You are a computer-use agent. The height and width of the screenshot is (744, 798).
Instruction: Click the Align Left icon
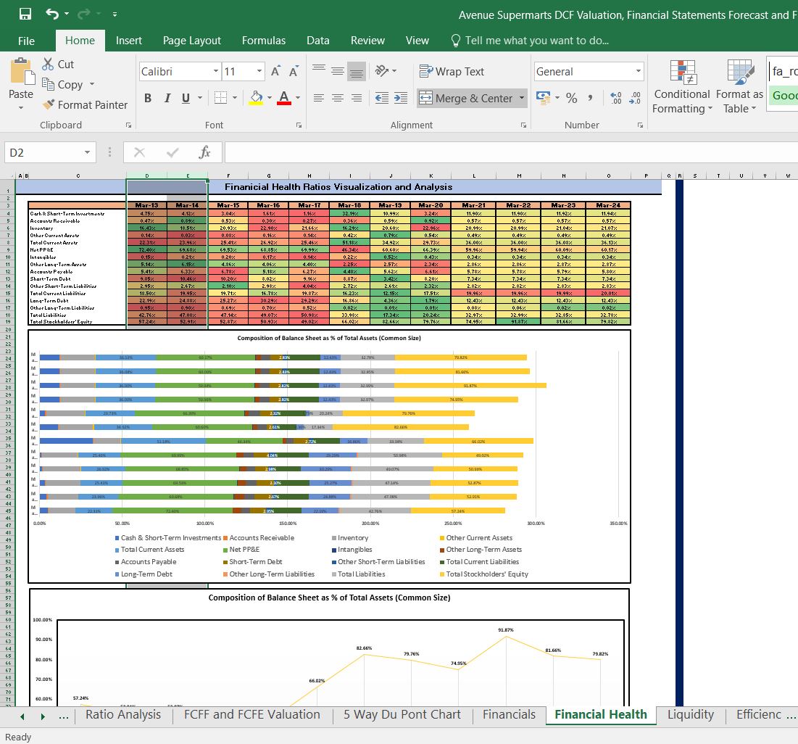(319, 98)
